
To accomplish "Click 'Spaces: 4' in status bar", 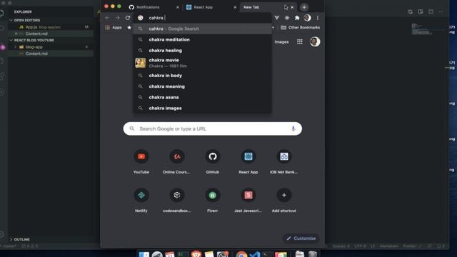I will 341,246.
